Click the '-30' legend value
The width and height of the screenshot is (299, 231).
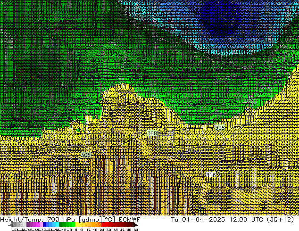(43, 230)
